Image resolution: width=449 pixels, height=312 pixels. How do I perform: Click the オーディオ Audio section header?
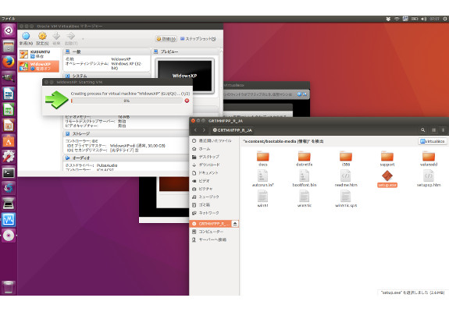pyautogui.click(x=126, y=158)
